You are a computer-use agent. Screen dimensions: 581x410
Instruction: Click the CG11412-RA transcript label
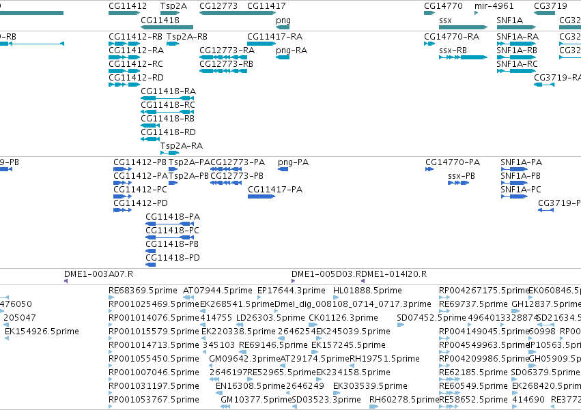(136, 50)
